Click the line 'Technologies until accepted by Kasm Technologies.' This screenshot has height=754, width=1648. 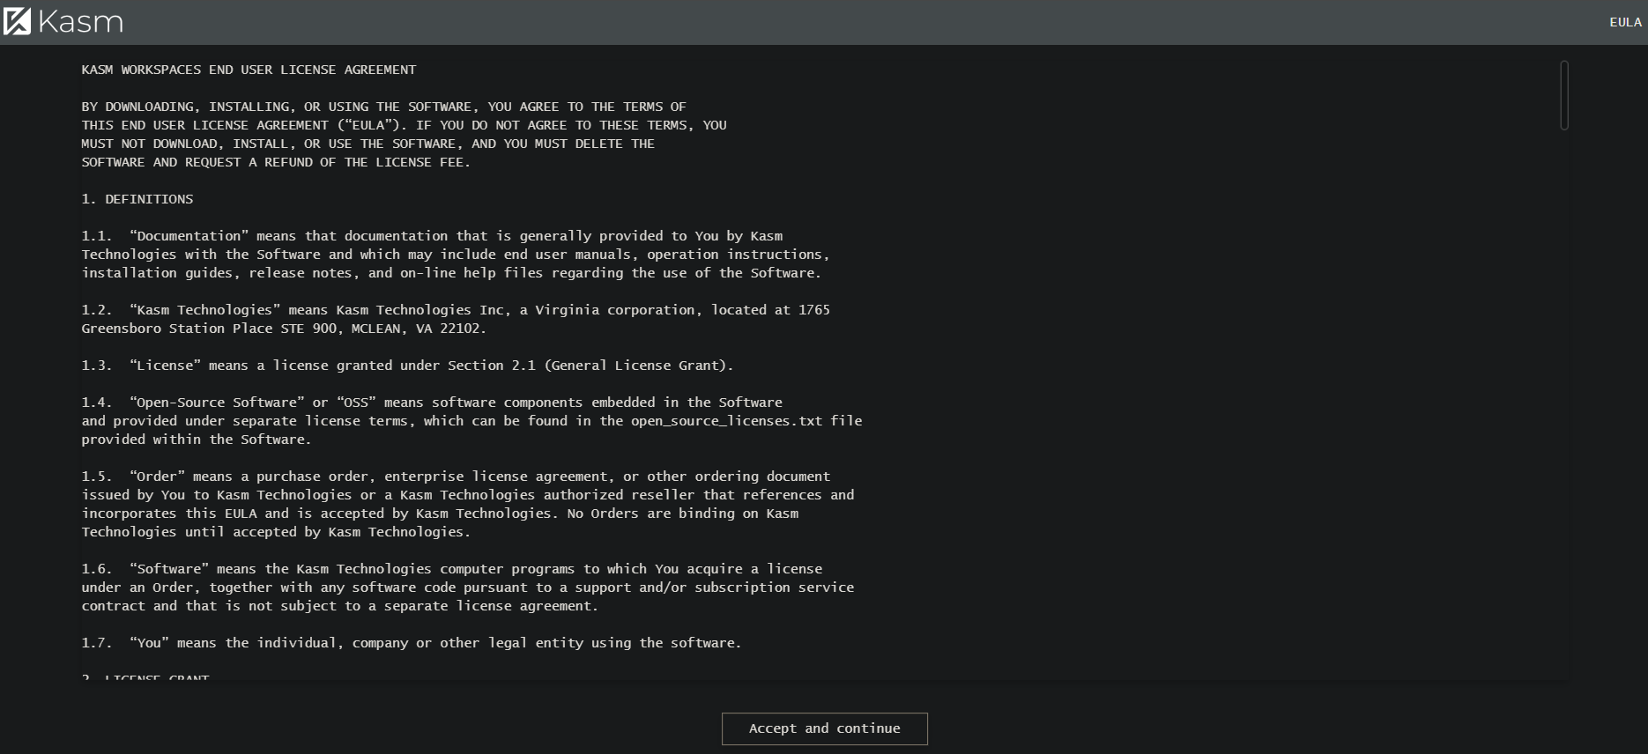pyautogui.click(x=276, y=532)
